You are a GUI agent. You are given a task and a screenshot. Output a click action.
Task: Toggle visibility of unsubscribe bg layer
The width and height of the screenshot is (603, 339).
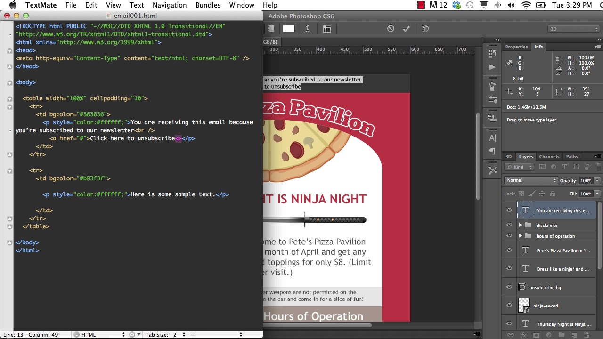509,287
